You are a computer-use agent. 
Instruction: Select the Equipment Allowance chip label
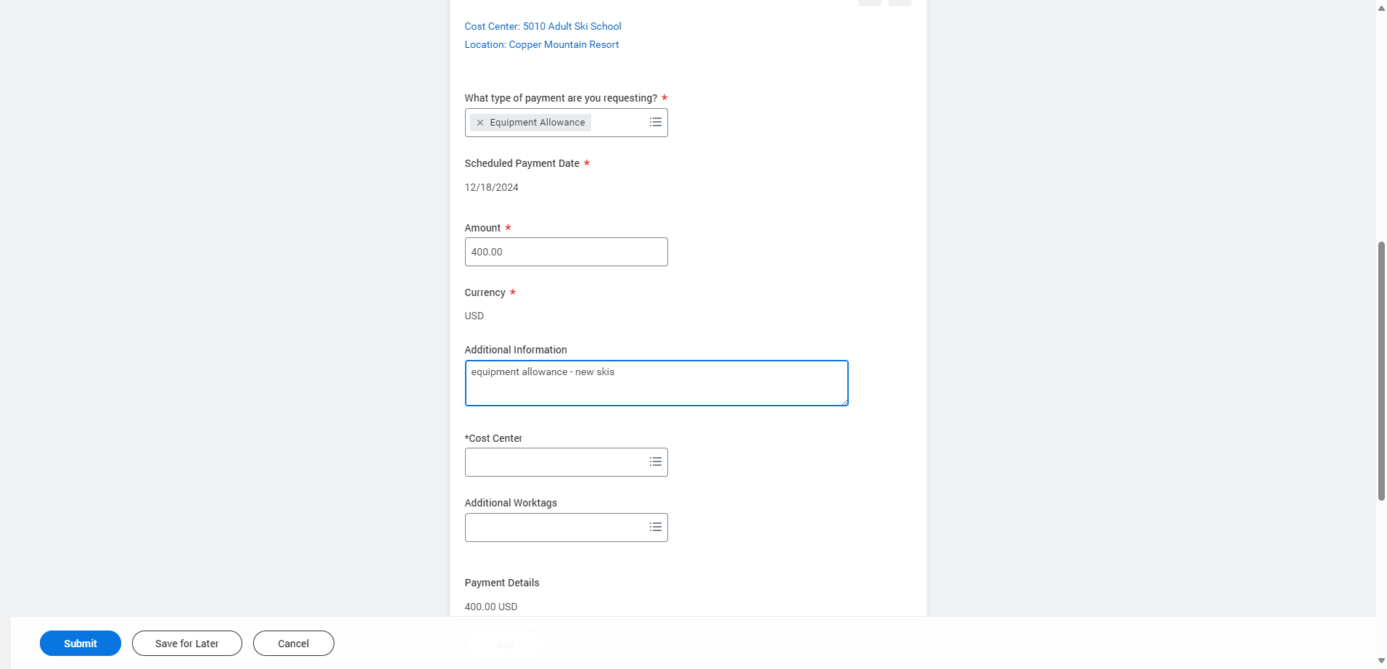point(537,123)
